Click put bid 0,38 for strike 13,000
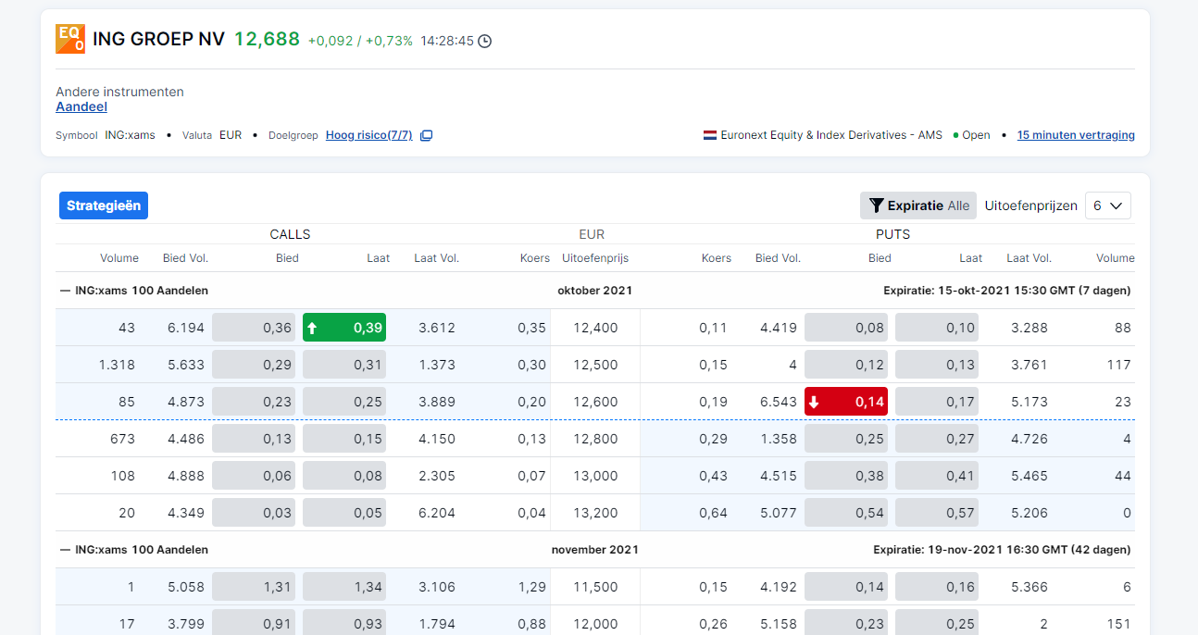Viewport: 1198px width, 635px height. pos(846,476)
